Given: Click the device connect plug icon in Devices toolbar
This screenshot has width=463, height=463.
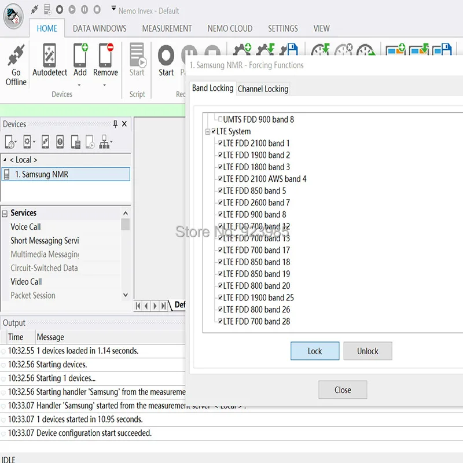Looking at the screenshot, I should tap(45, 142).
